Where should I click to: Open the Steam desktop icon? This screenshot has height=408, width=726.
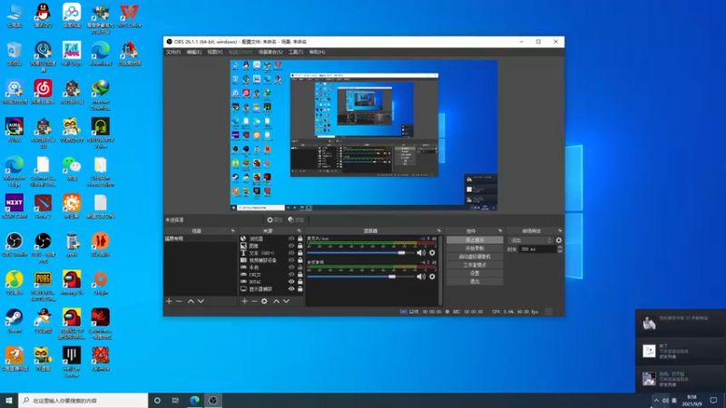[15, 321]
